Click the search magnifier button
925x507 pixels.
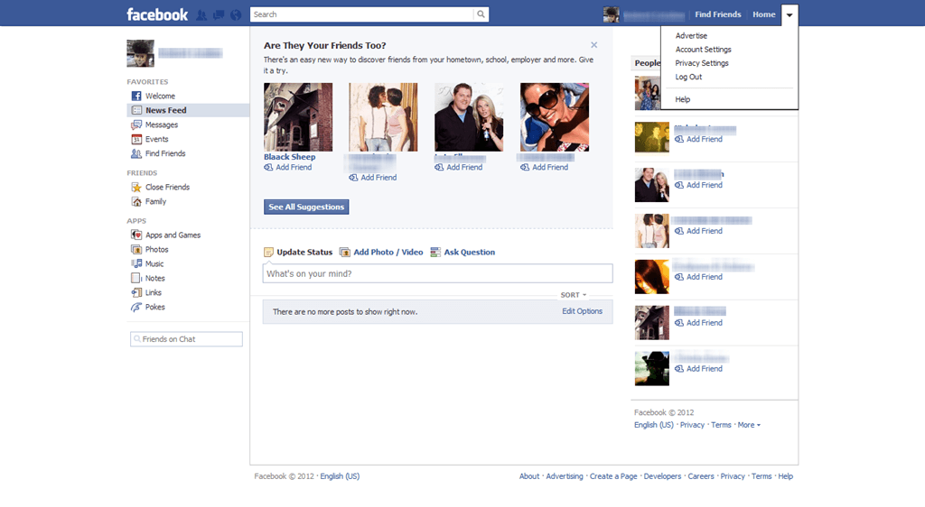click(x=481, y=14)
